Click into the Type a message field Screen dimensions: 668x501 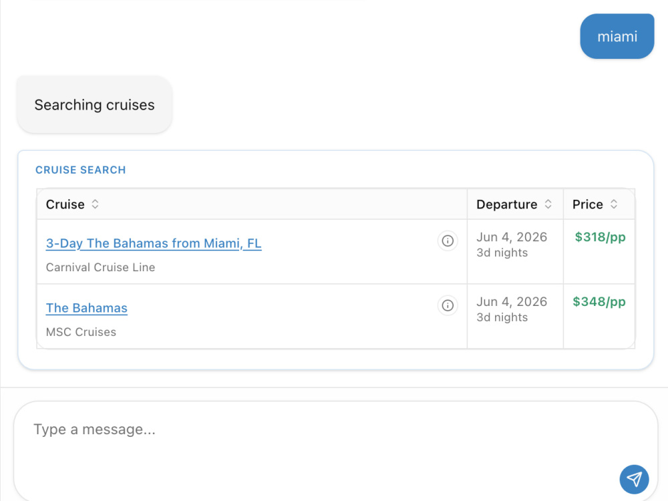[x=336, y=451]
